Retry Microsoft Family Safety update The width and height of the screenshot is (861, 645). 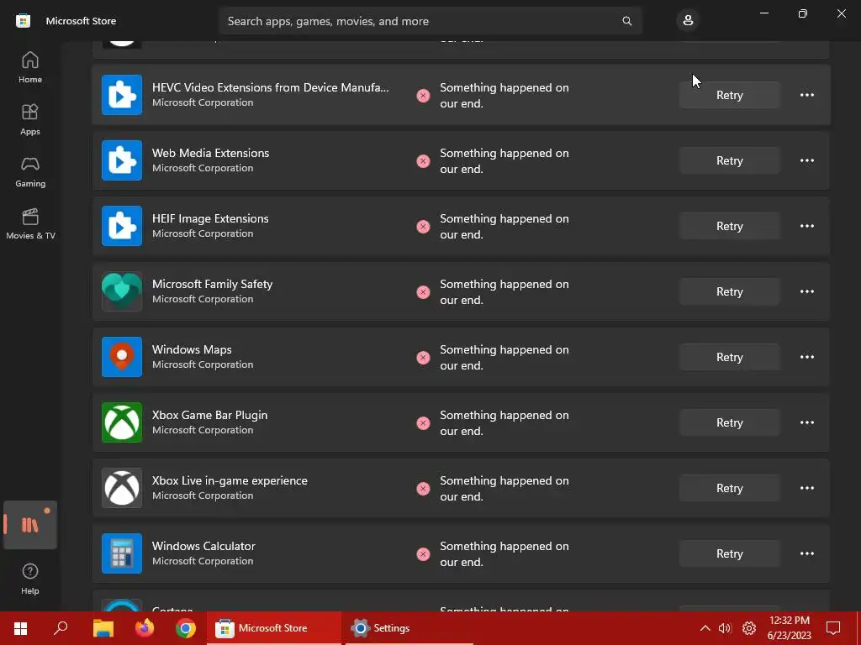point(729,291)
